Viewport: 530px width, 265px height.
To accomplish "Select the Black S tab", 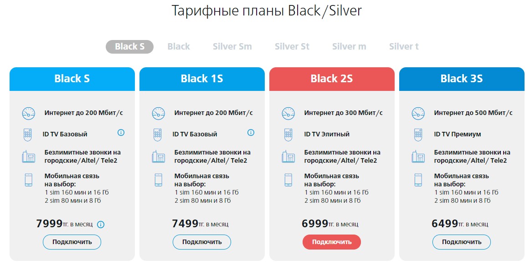I will coord(130,46).
